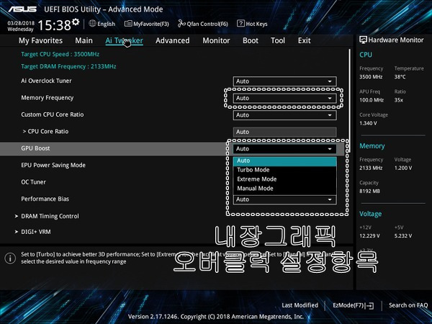Viewport: 432px width, 324px height.
Task: Open the My Favorites tab
Action: click(x=40, y=40)
